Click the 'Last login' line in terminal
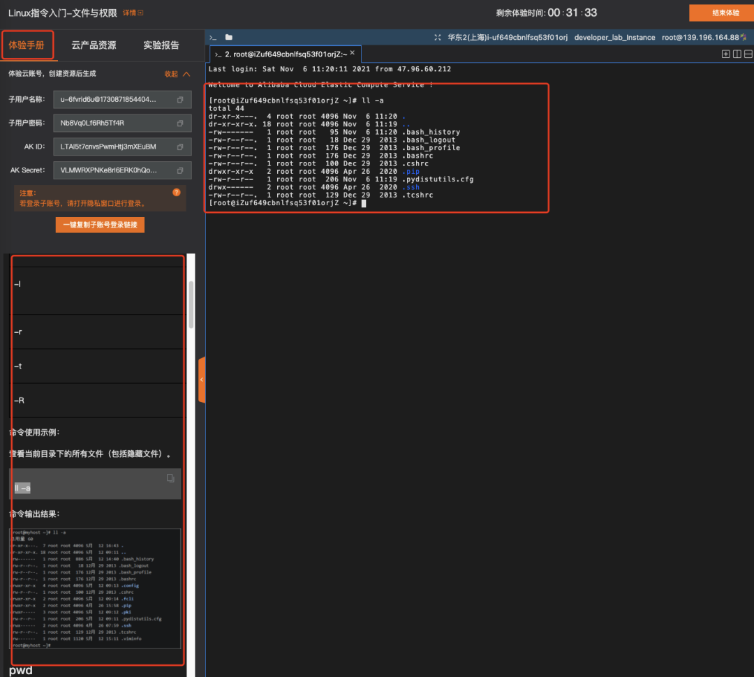This screenshot has height=677, width=754. point(330,69)
